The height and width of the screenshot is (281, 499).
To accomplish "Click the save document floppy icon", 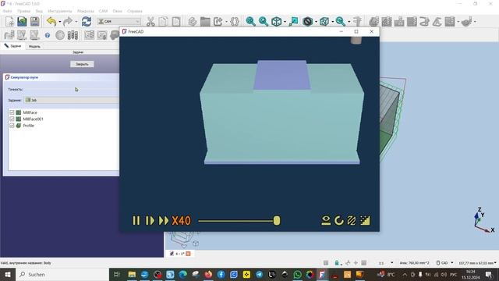I will [x=34, y=21].
